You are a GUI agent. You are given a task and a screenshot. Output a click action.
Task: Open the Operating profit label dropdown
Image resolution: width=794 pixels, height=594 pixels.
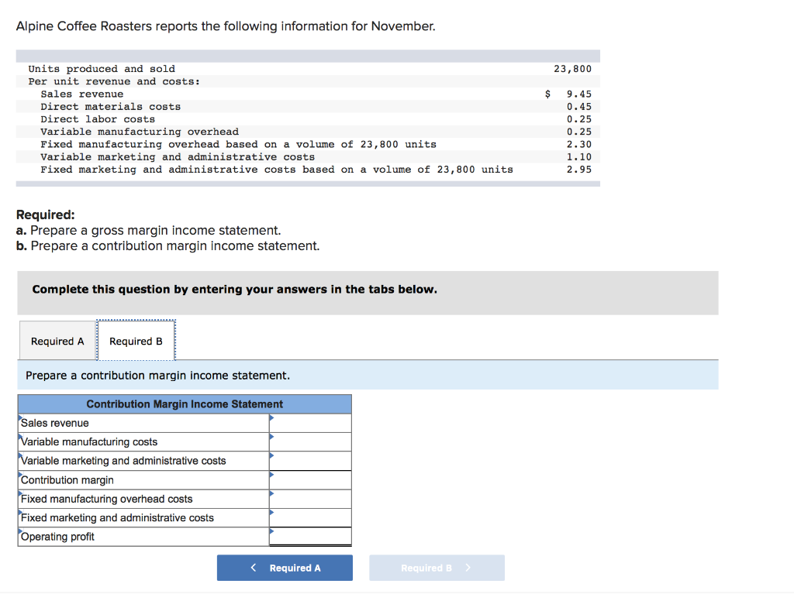click(x=143, y=537)
